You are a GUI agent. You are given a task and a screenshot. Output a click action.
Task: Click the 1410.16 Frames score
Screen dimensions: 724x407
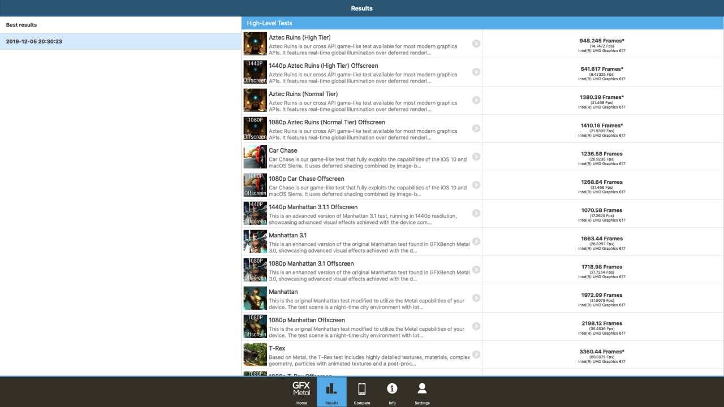(602, 125)
